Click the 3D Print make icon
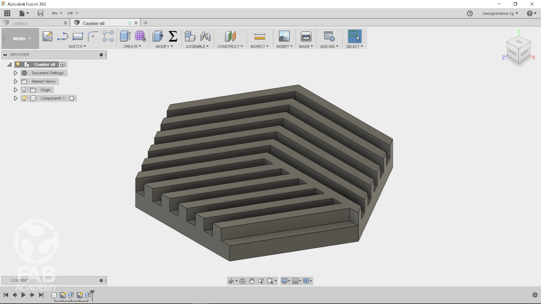 (x=306, y=36)
